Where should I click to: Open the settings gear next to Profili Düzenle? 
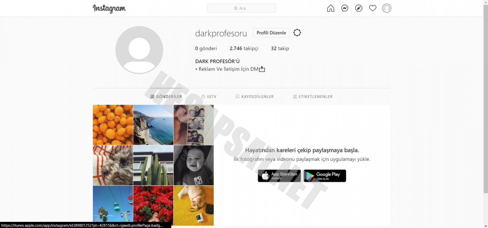[x=297, y=33]
